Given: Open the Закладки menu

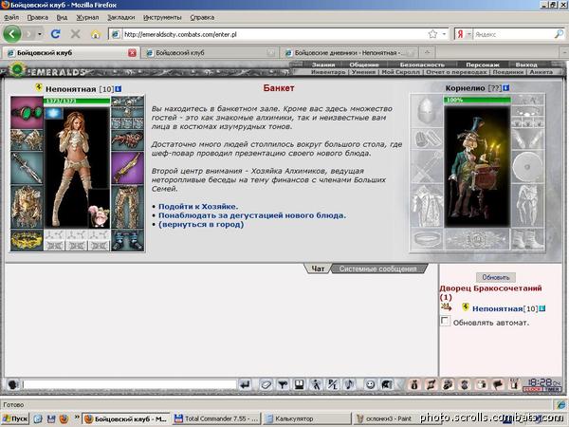Looking at the screenshot, I should pos(120,17).
